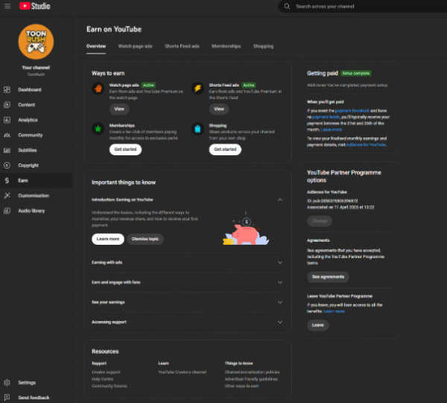Open the Memberships tab
The image size is (447, 403).
pos(226,46)
